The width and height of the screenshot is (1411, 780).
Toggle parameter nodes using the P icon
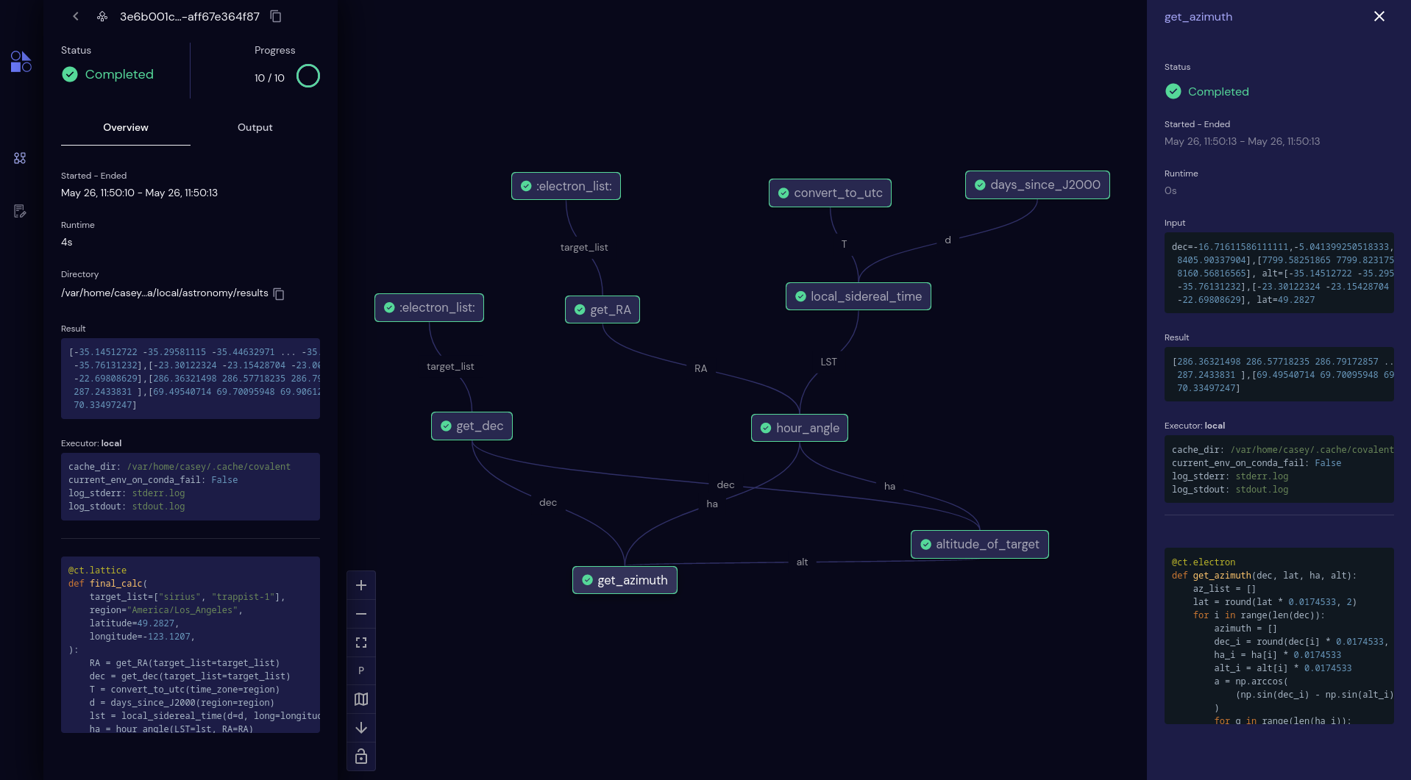point(360,670)
